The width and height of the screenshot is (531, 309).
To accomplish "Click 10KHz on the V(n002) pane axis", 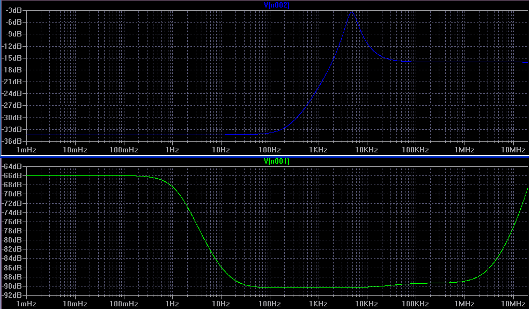I will 367,150.
